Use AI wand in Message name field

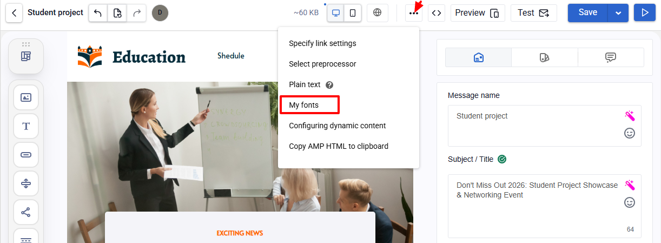630,115
